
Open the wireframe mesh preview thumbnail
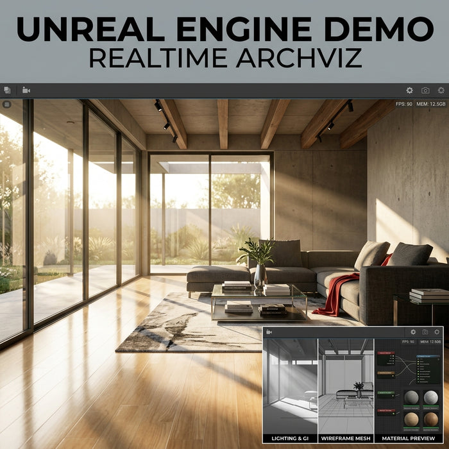coord(346,386)
